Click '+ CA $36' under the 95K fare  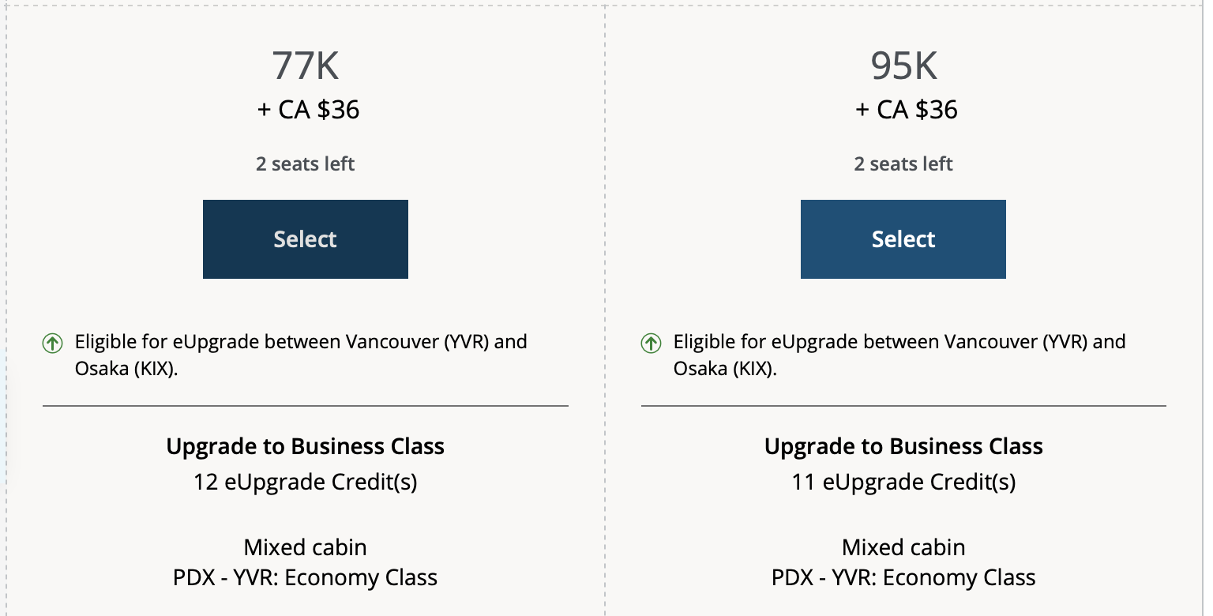(906, 109)
